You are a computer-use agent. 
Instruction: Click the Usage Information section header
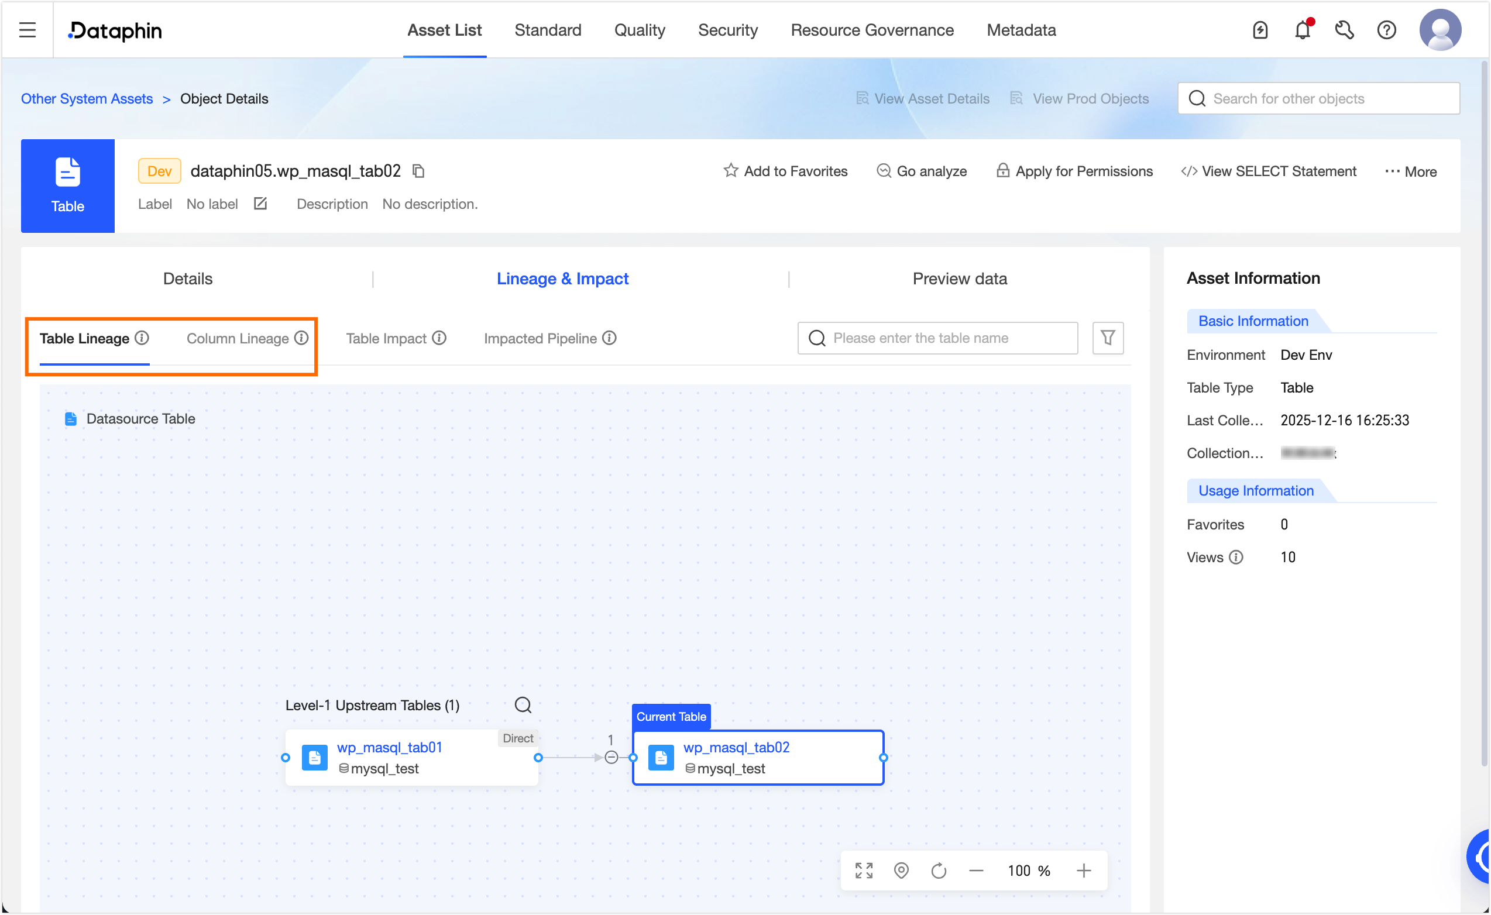click(1256, 491)
